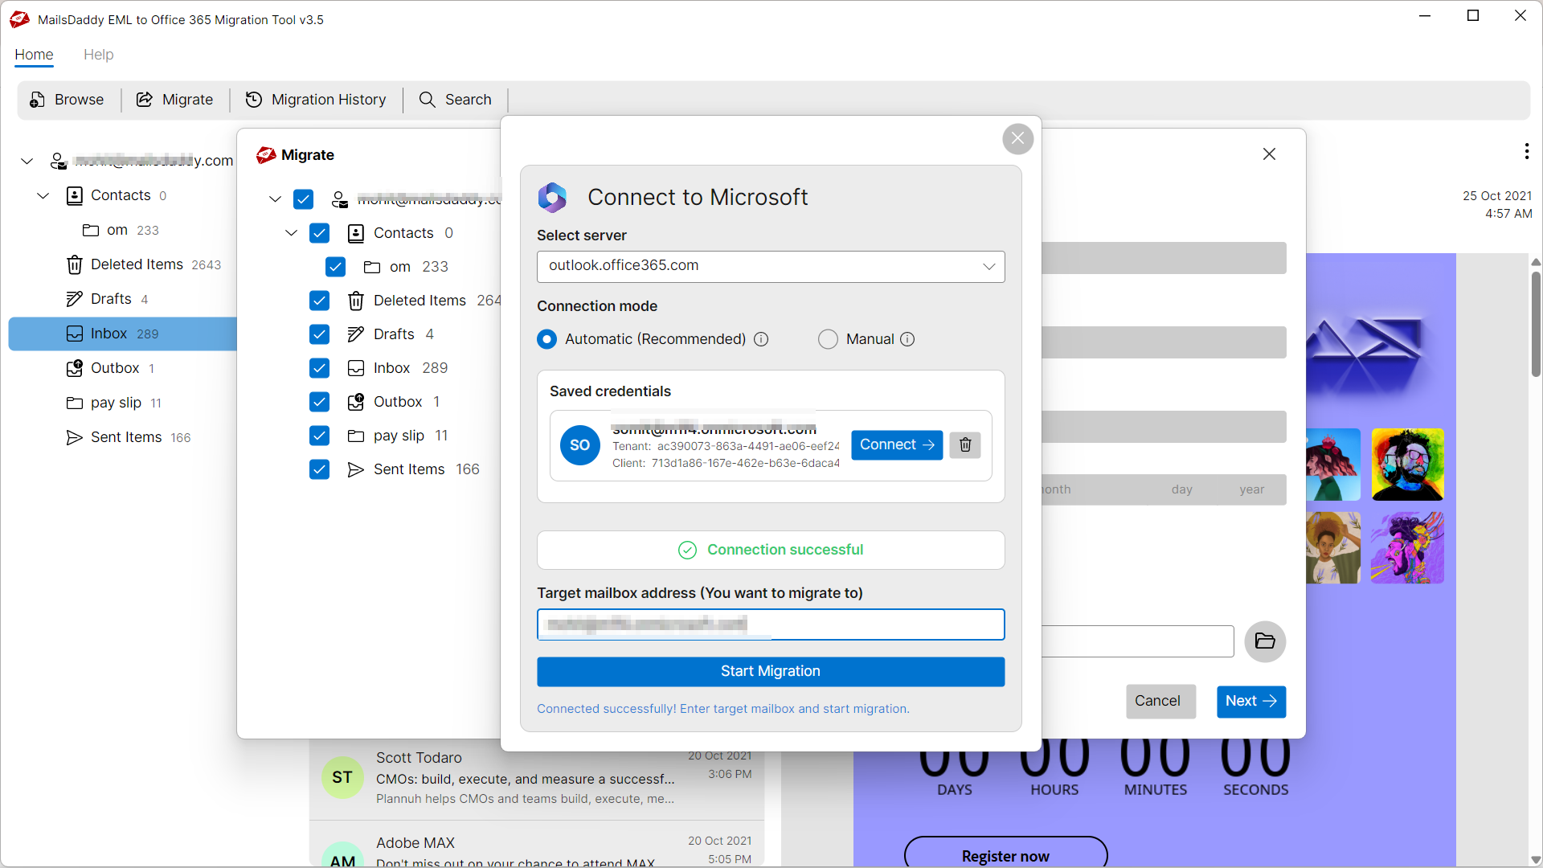Click pay slip folder icon in Migrate tree

(355, 436)
